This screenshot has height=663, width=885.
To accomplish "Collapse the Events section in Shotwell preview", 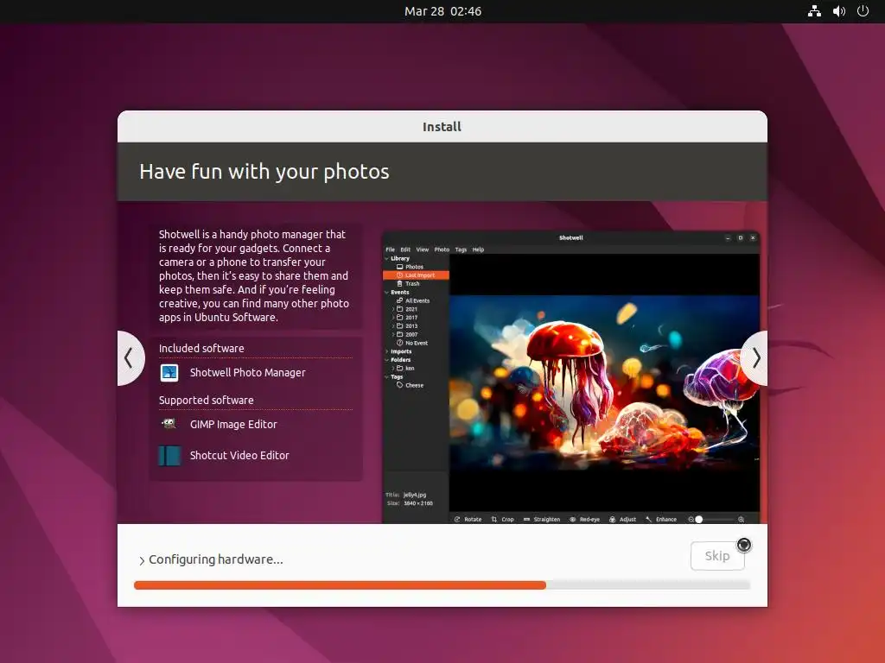I will [x=386, y=293].
